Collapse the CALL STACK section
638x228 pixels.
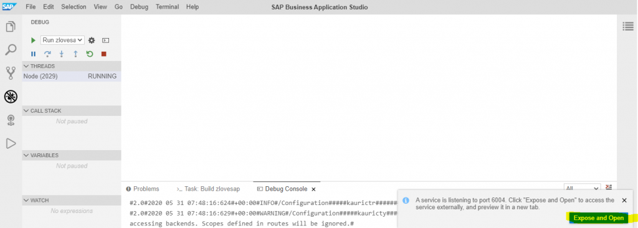point(72,111)
